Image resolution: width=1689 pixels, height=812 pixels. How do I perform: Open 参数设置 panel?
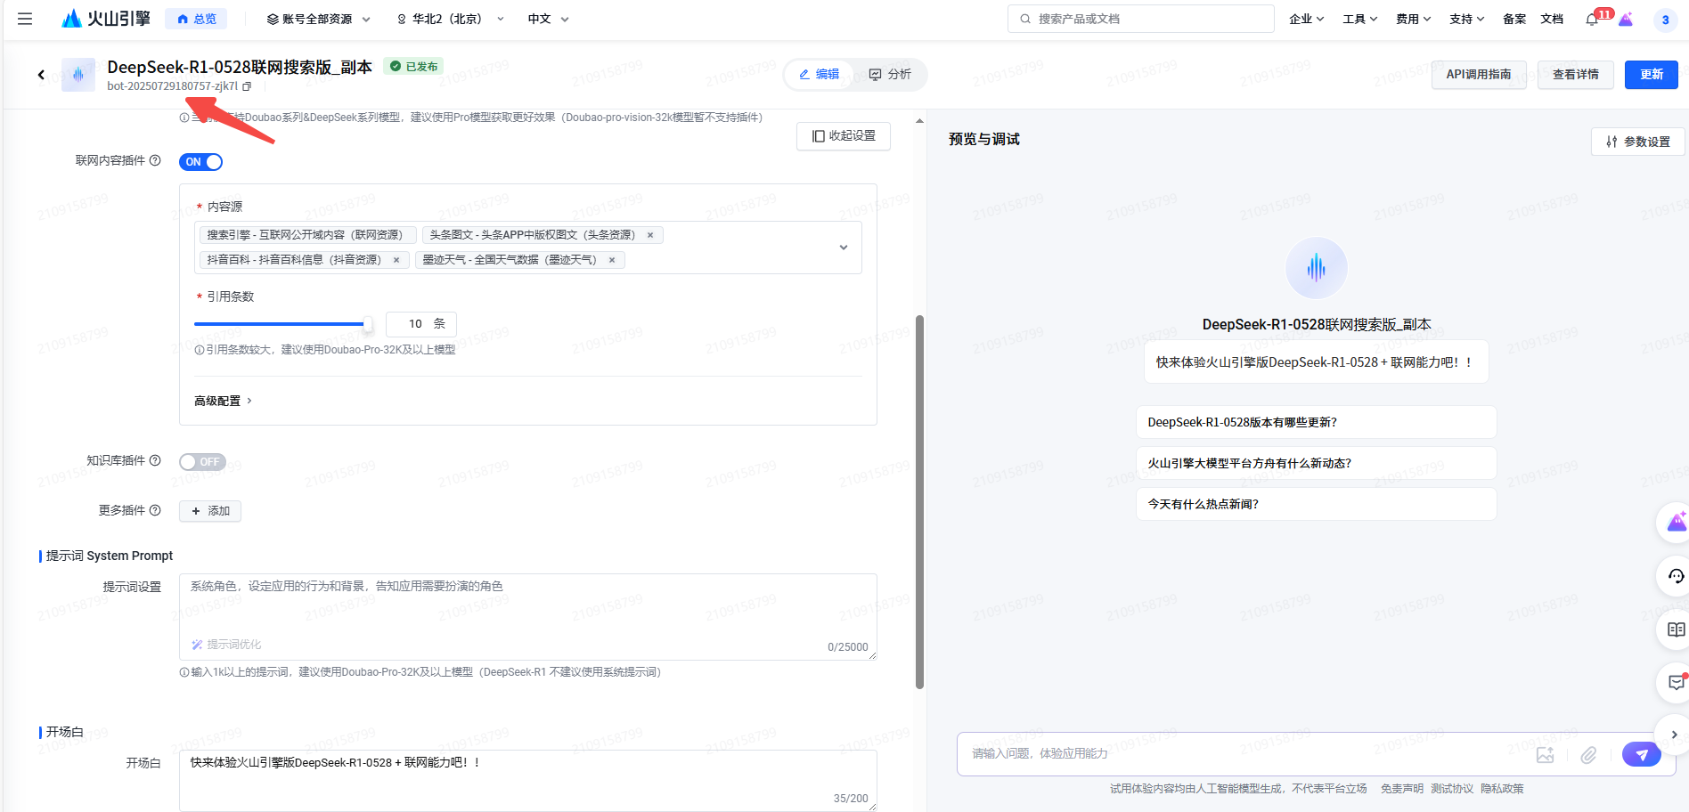[x=1637, y=142]
